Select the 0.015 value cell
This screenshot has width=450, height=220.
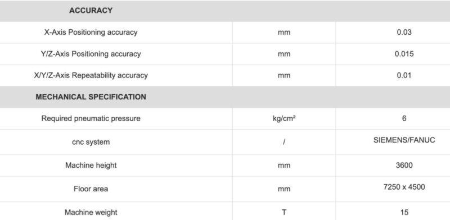tap(404, 54)
